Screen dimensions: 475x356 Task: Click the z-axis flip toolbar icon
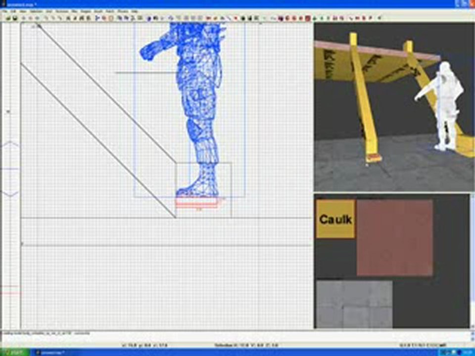click(53, 18)
